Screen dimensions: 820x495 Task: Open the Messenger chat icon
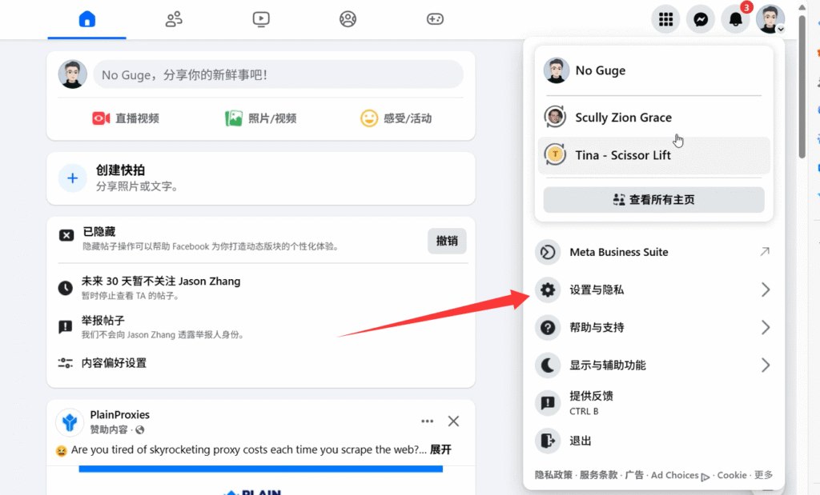click(x=701, y=19)
